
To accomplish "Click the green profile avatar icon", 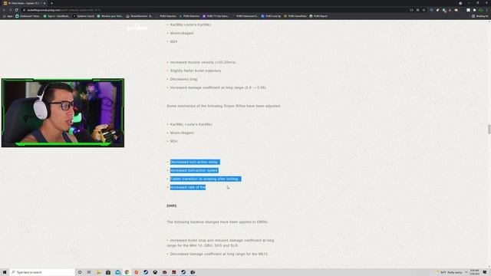I will tap(481, 10).
